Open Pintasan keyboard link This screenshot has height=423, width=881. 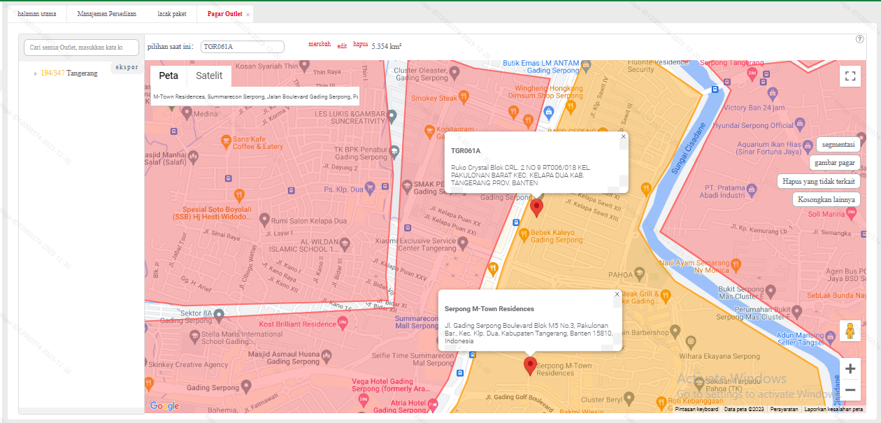pos(696,409)
